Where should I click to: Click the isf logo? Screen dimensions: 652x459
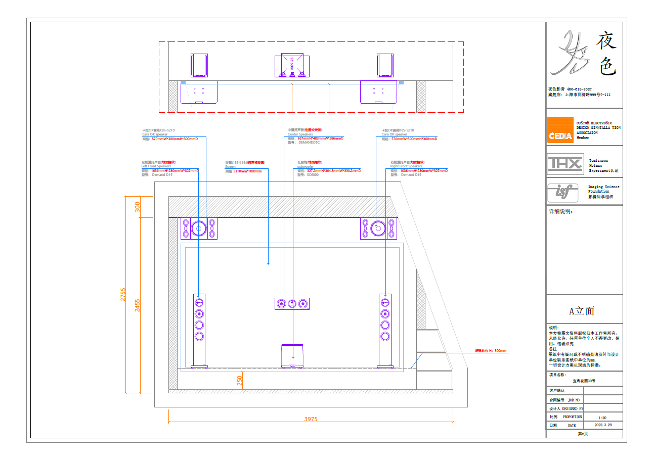coord(563,193)
